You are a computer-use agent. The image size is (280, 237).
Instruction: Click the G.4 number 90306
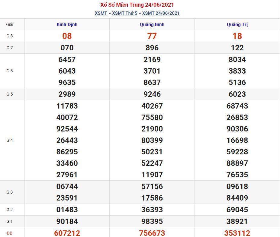(237, 129)
